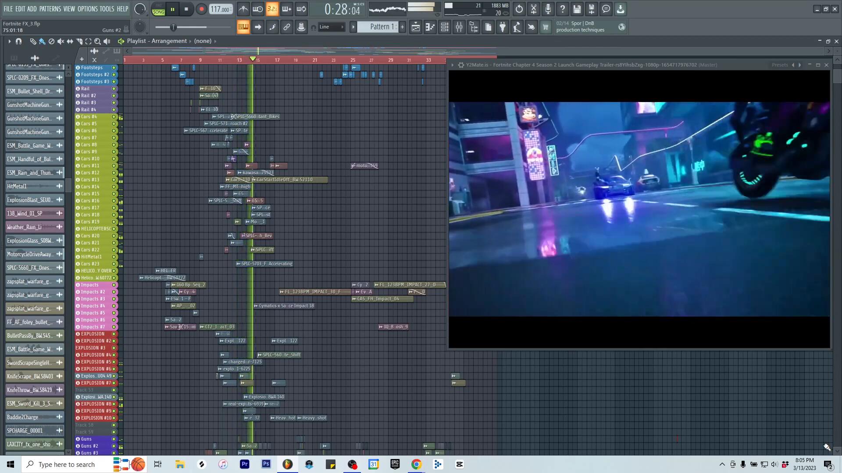Viewport: 842px width, 473px height.
Task: Click the microphone recording icon
Action: point(548,9)
